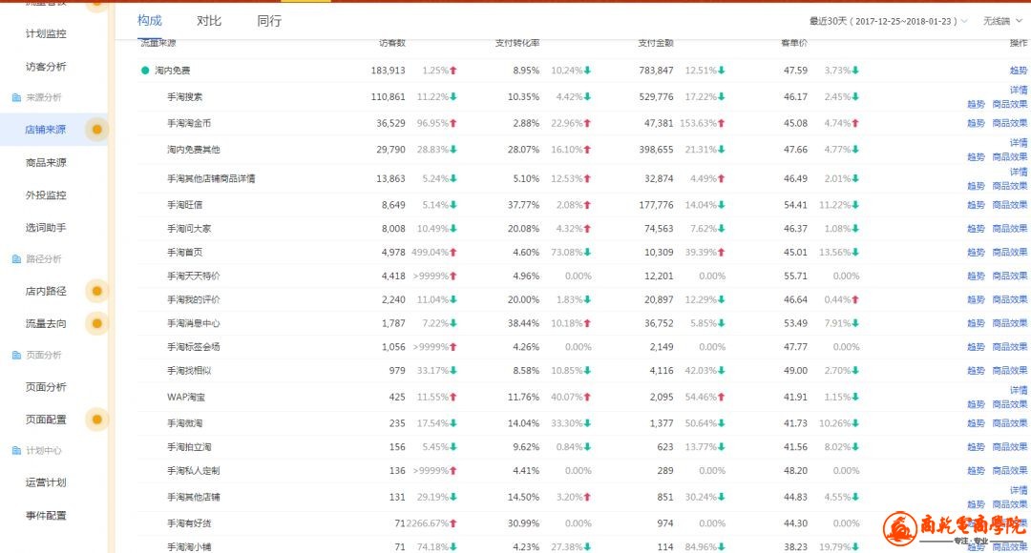Screen dimensions: 1031x553
Task: Click the orange dot beside 页面配置
Action: tap(96, 419)
